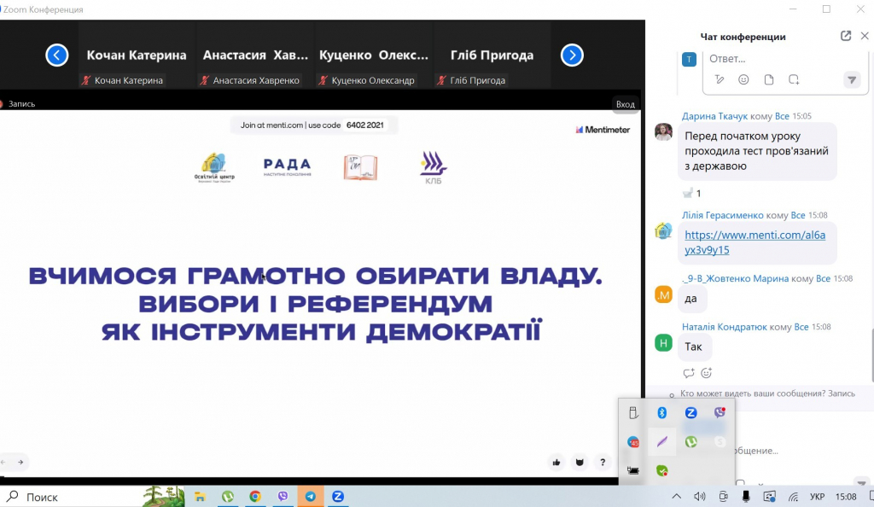Collapse hidden tray icons with chevron
Screen dimensions: 874x507
(676, 497)
